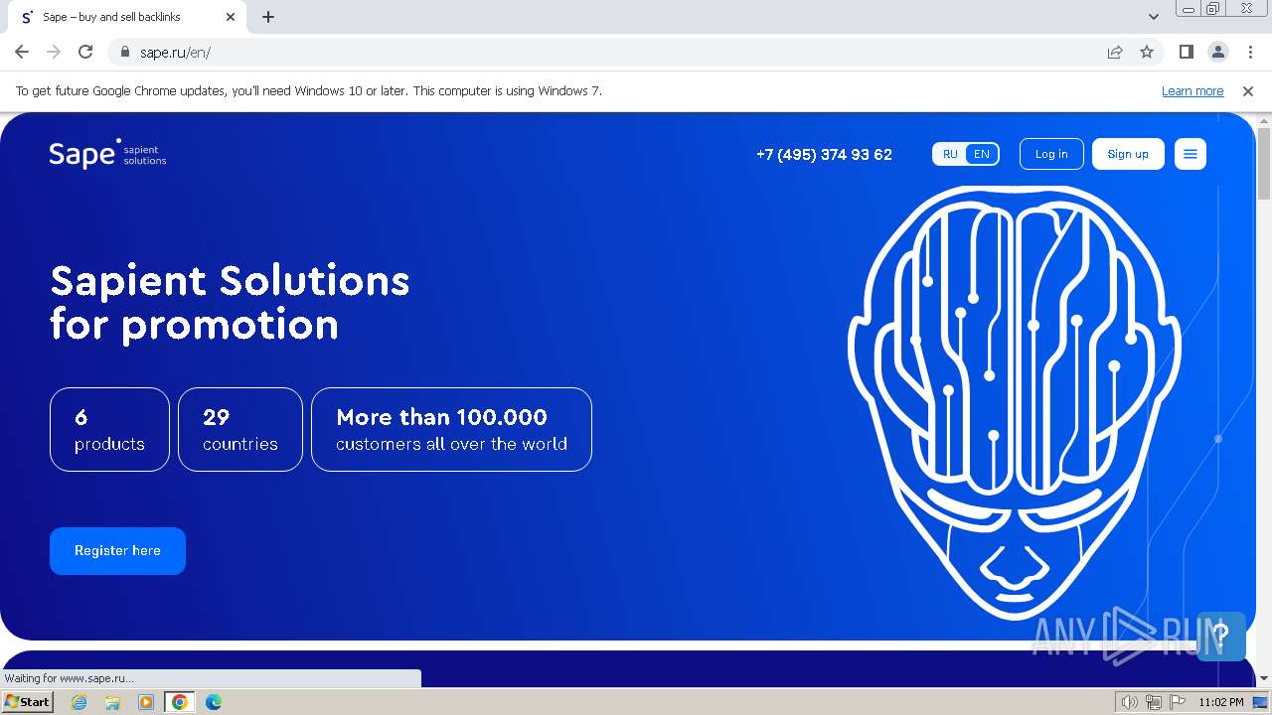Click the Log in button
The width and height of the screenshot is (1272, 715).
(x=1051, y=154)
